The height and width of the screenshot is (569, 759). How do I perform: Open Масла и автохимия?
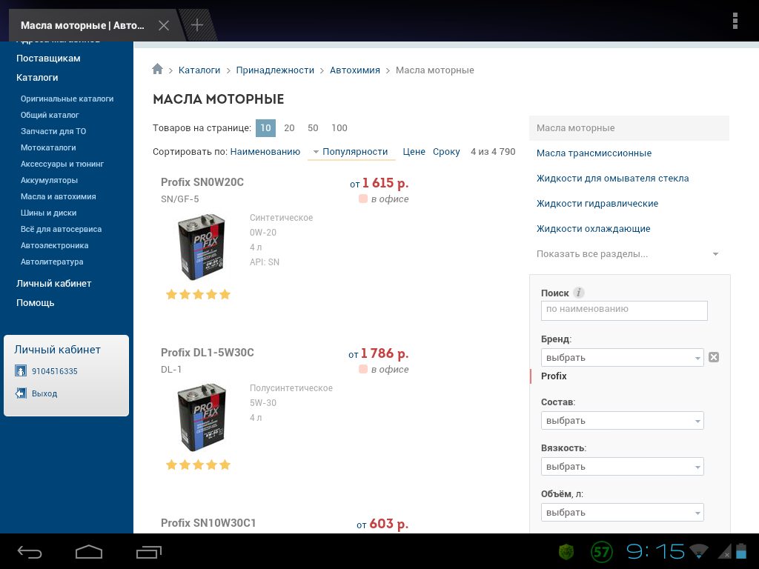pyautogui.click(x=58, y=196)
